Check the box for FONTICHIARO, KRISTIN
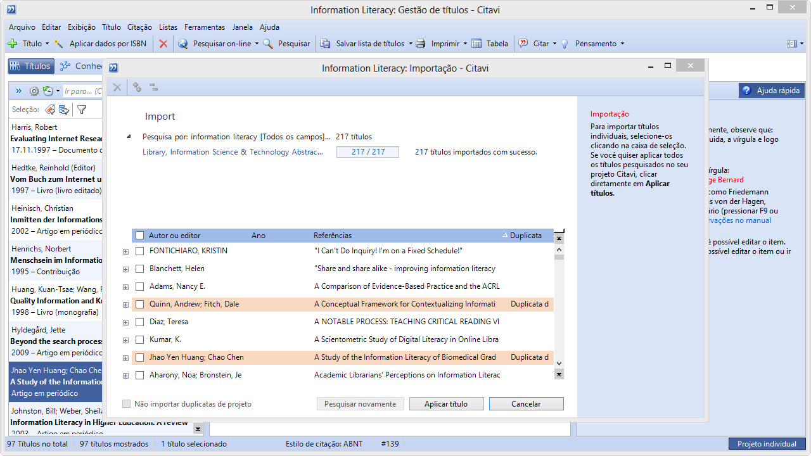Screen dimensions: 811x456 point(140,251)
